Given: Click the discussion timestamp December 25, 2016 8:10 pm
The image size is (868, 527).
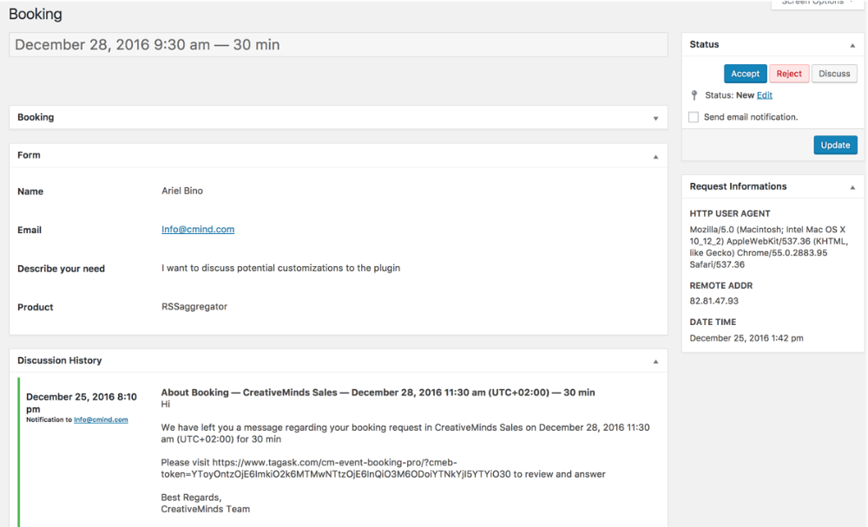Looking at the screenshot, I should tap(82, 402).
